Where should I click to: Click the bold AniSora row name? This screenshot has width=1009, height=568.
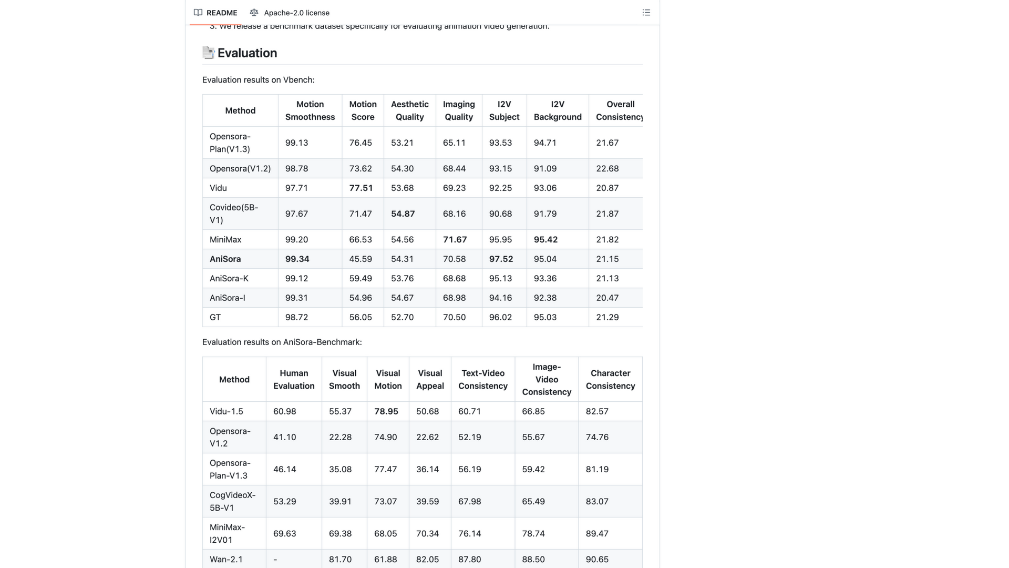[x=225, y=259]
